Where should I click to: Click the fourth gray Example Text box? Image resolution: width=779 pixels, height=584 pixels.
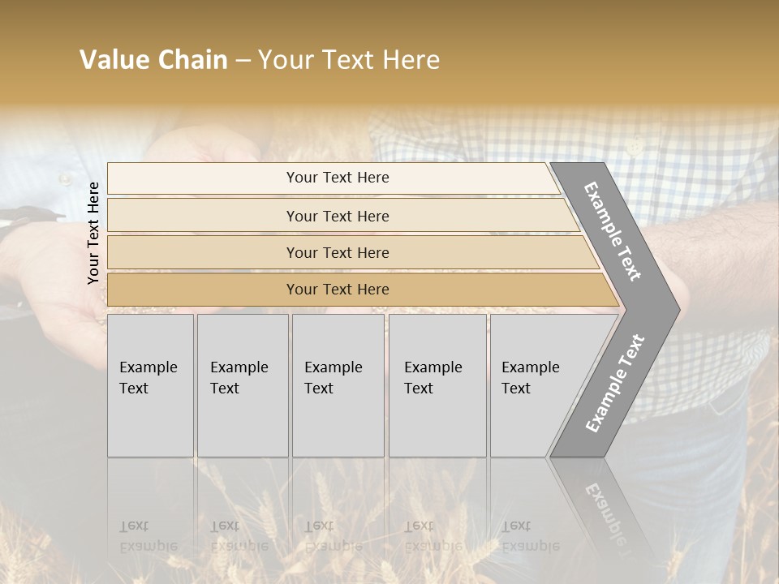(x=437, y=385)
